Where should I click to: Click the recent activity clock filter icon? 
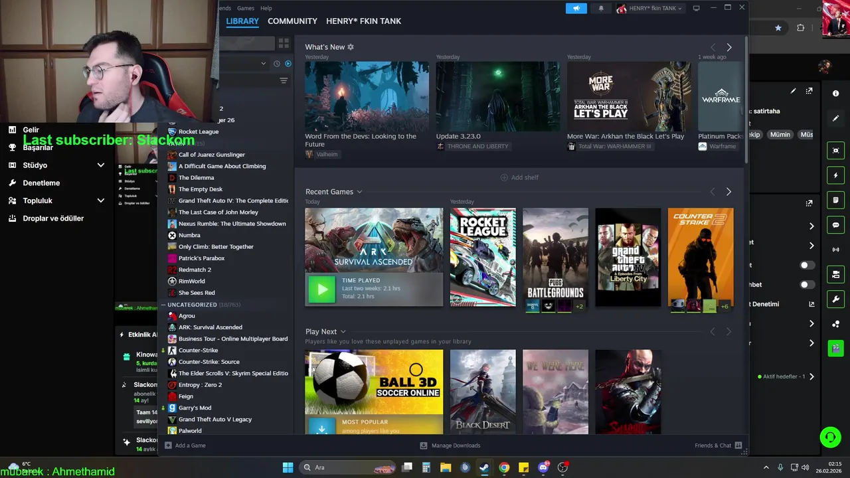click(277, 64)
